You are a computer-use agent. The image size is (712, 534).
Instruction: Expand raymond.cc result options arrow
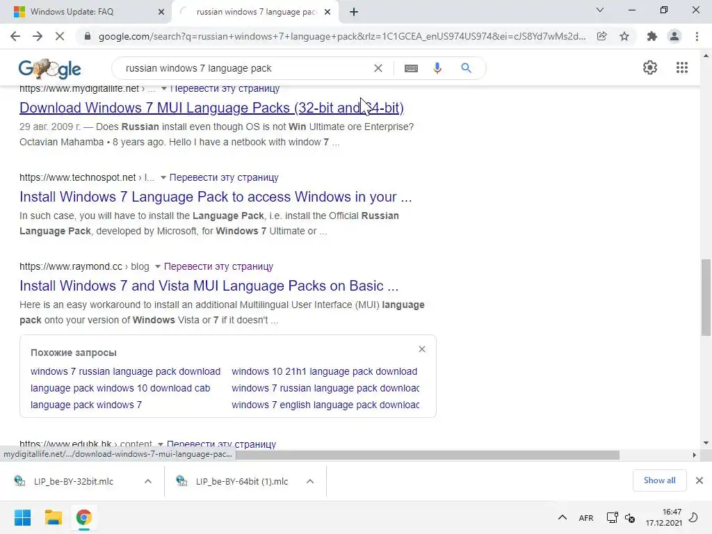click(x=158, y=266)
